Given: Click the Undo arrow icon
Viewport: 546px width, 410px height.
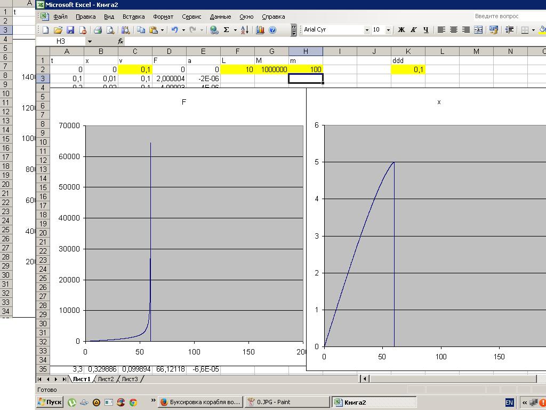Looking at the screenshot, I should (174, 30).
